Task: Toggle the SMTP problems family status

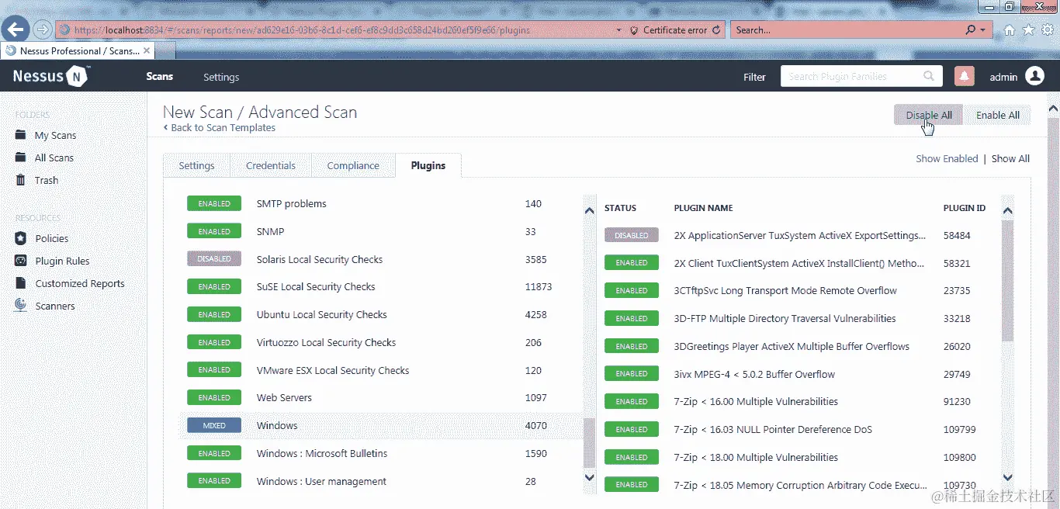Action: coord(214,203)
